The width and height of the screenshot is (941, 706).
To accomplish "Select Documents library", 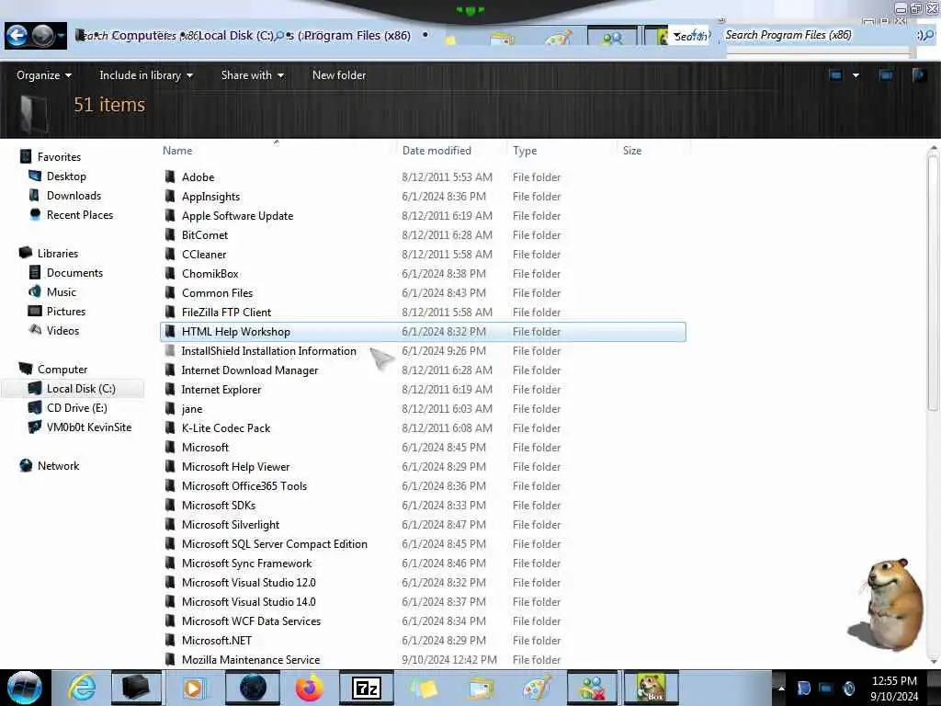I will (x=74, y=272).
